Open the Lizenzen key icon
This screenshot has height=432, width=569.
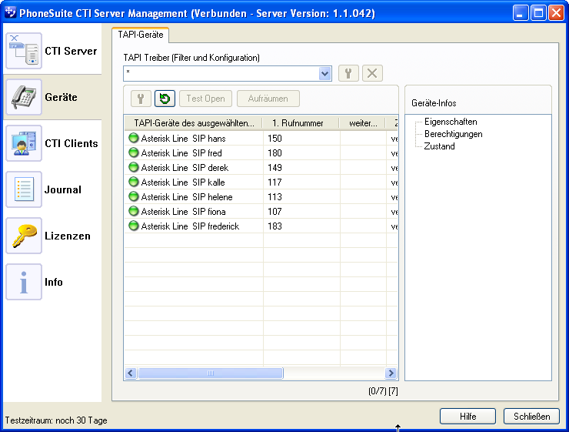point(24,236)
